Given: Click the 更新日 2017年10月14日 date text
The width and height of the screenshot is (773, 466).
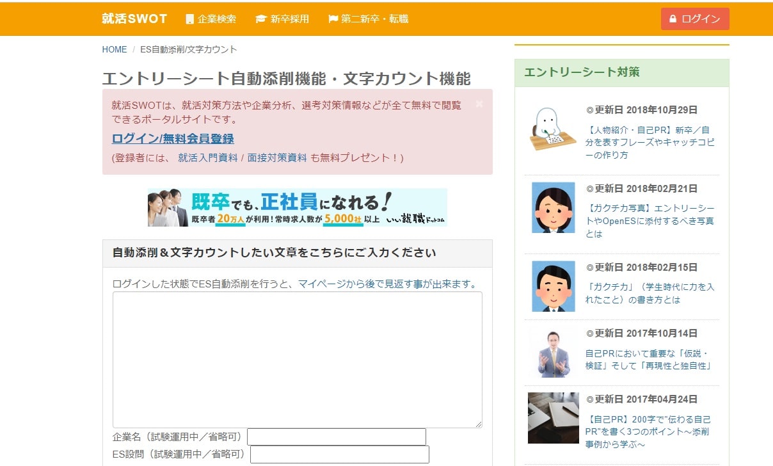Looking at the screenshot, I should coord(642,333).
